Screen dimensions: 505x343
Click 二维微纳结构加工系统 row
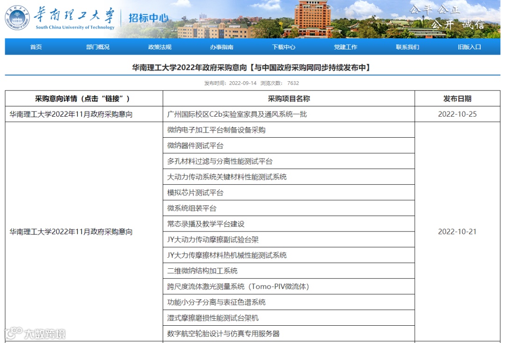[x=289, y=271]
